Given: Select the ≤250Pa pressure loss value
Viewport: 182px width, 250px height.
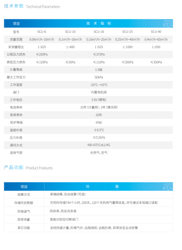Looking at the screenshot, I should tap(42, 55).
